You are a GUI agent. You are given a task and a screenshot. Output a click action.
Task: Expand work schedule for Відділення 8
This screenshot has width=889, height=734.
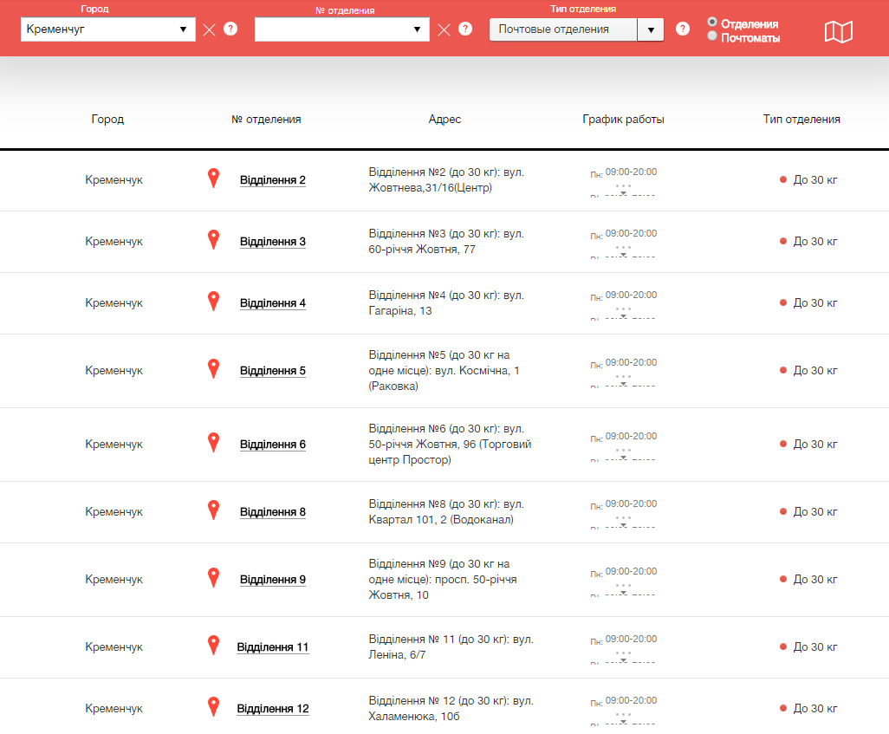(x=623, y=522)
